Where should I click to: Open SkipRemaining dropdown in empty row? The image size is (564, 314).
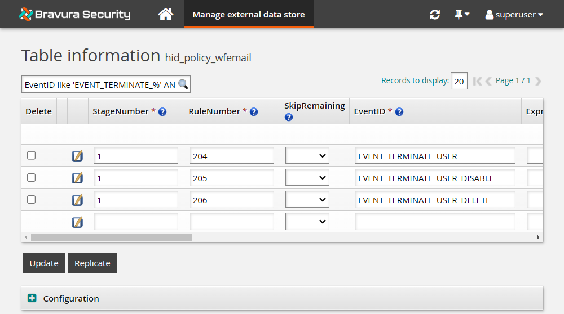(x=307, y=221)
